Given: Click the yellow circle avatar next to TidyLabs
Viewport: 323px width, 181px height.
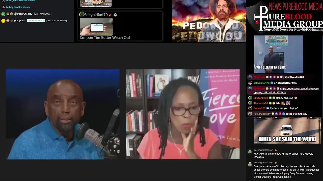Looking at the screenshot, I should coord(3,21).
